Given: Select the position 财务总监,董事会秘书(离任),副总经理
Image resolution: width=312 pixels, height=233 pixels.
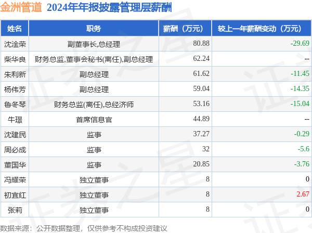Looking at the screenshot, I should tap(94, 59).
